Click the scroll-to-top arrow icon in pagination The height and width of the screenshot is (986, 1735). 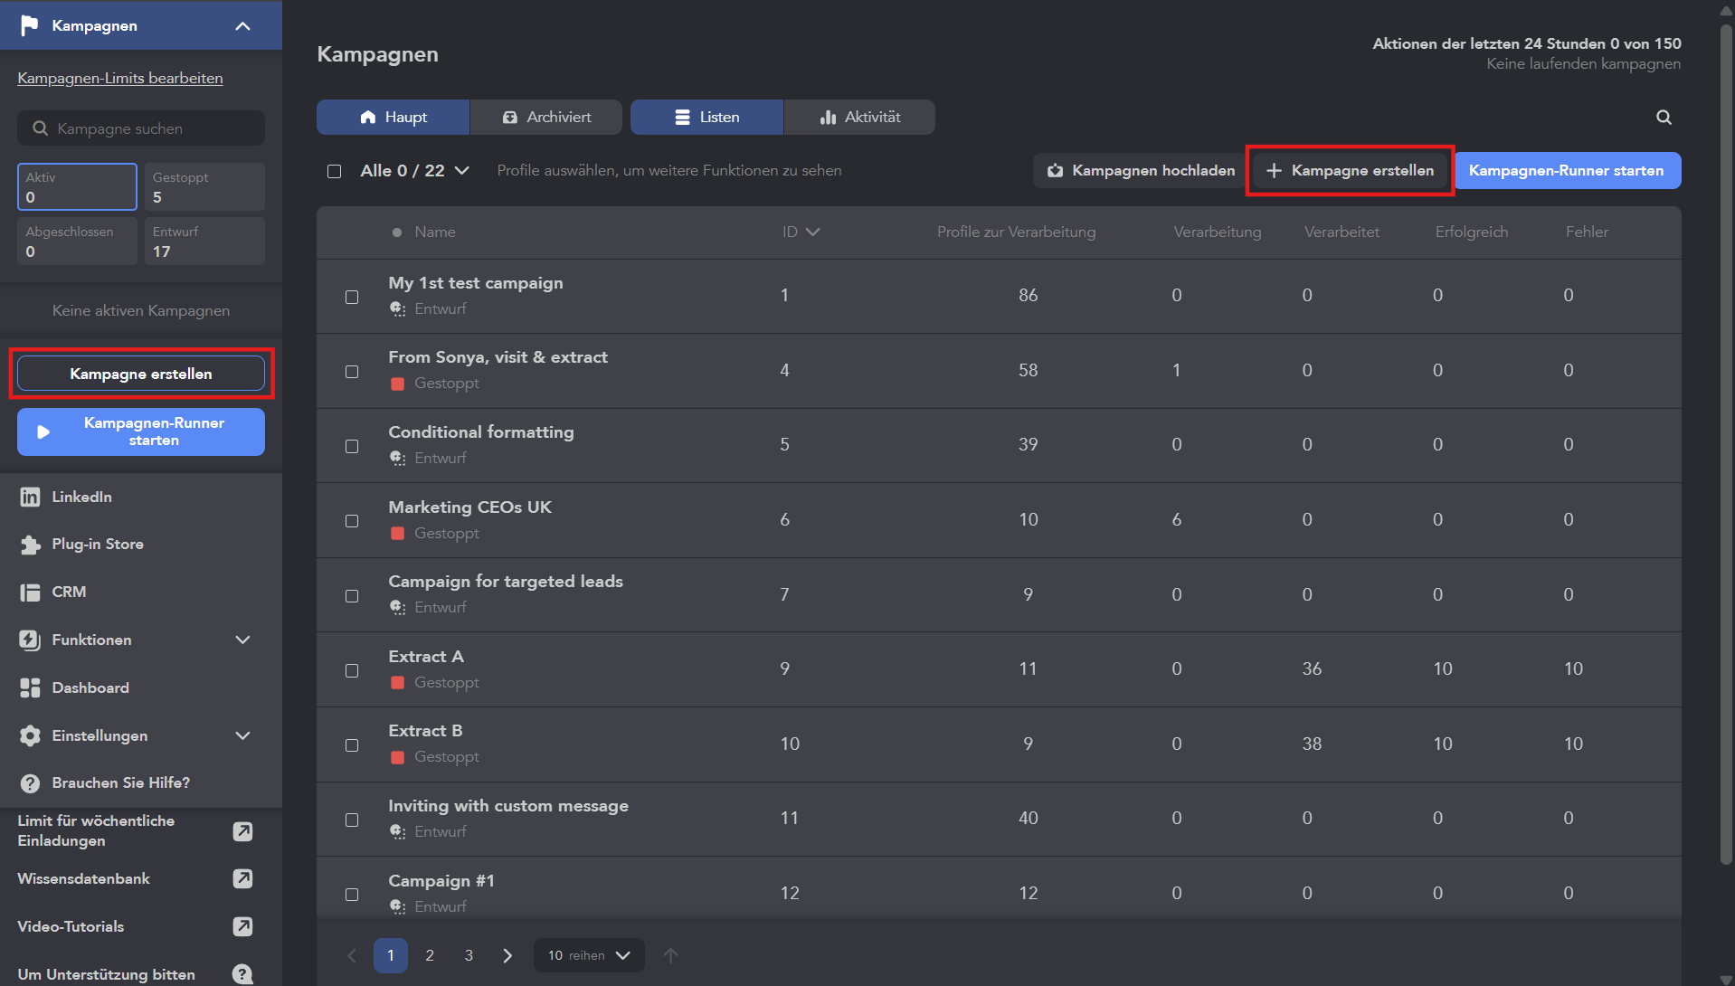(x=670, y=956)
